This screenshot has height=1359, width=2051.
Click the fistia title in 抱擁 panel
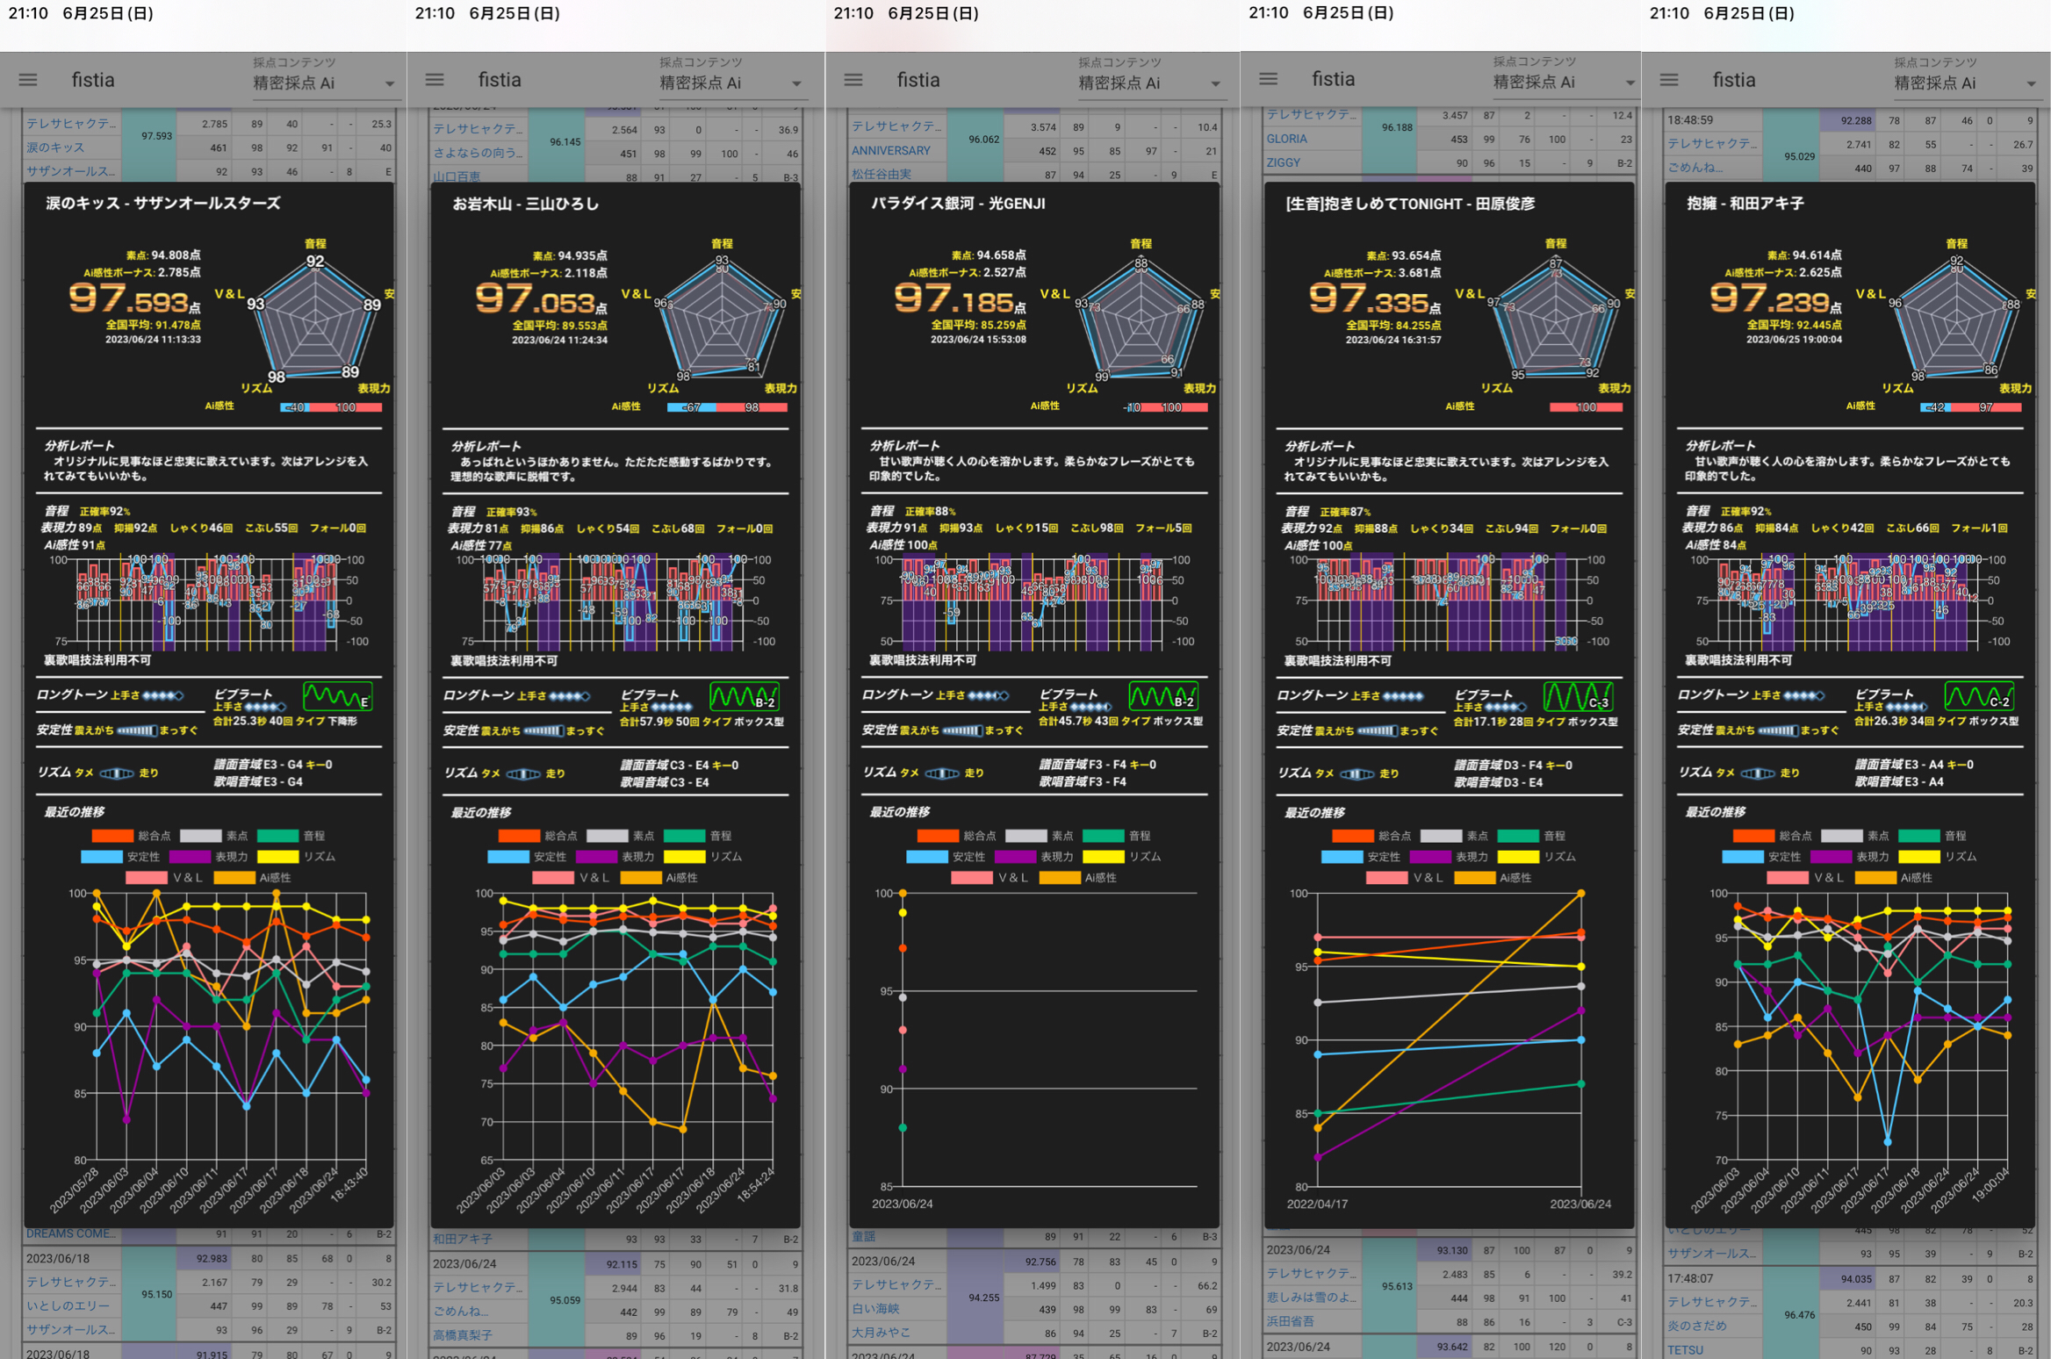(1733, 80)
